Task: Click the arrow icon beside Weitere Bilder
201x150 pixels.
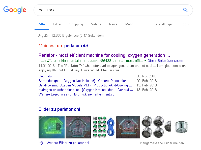Action: pyautogui.click(x=41, y=143)
